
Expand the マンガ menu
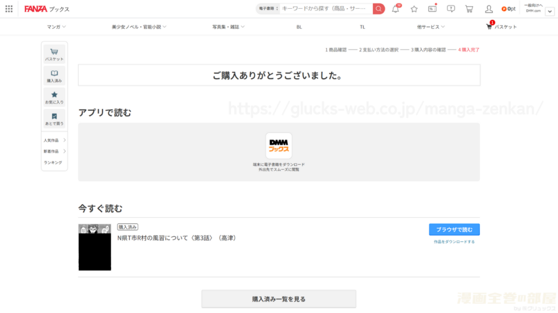point(56,27)
